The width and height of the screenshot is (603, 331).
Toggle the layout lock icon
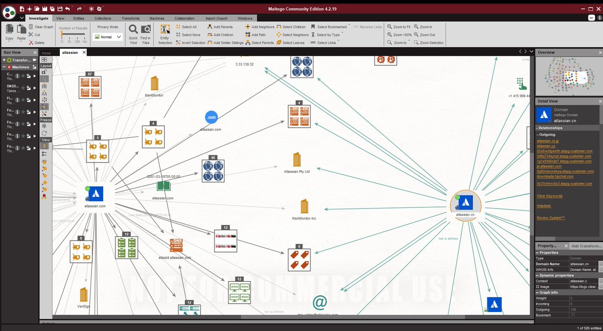pos(45,72)
